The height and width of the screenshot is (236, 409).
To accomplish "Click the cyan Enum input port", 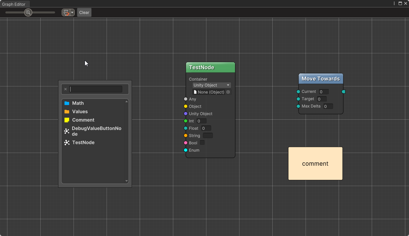I will pyautogui.click(x=186, y=150).
